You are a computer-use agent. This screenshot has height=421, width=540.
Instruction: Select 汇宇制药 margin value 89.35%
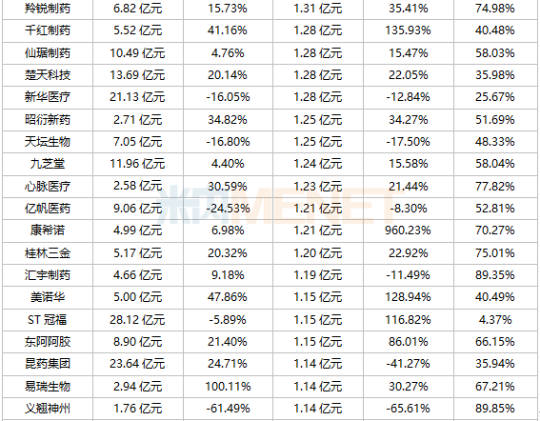point(495,275)
